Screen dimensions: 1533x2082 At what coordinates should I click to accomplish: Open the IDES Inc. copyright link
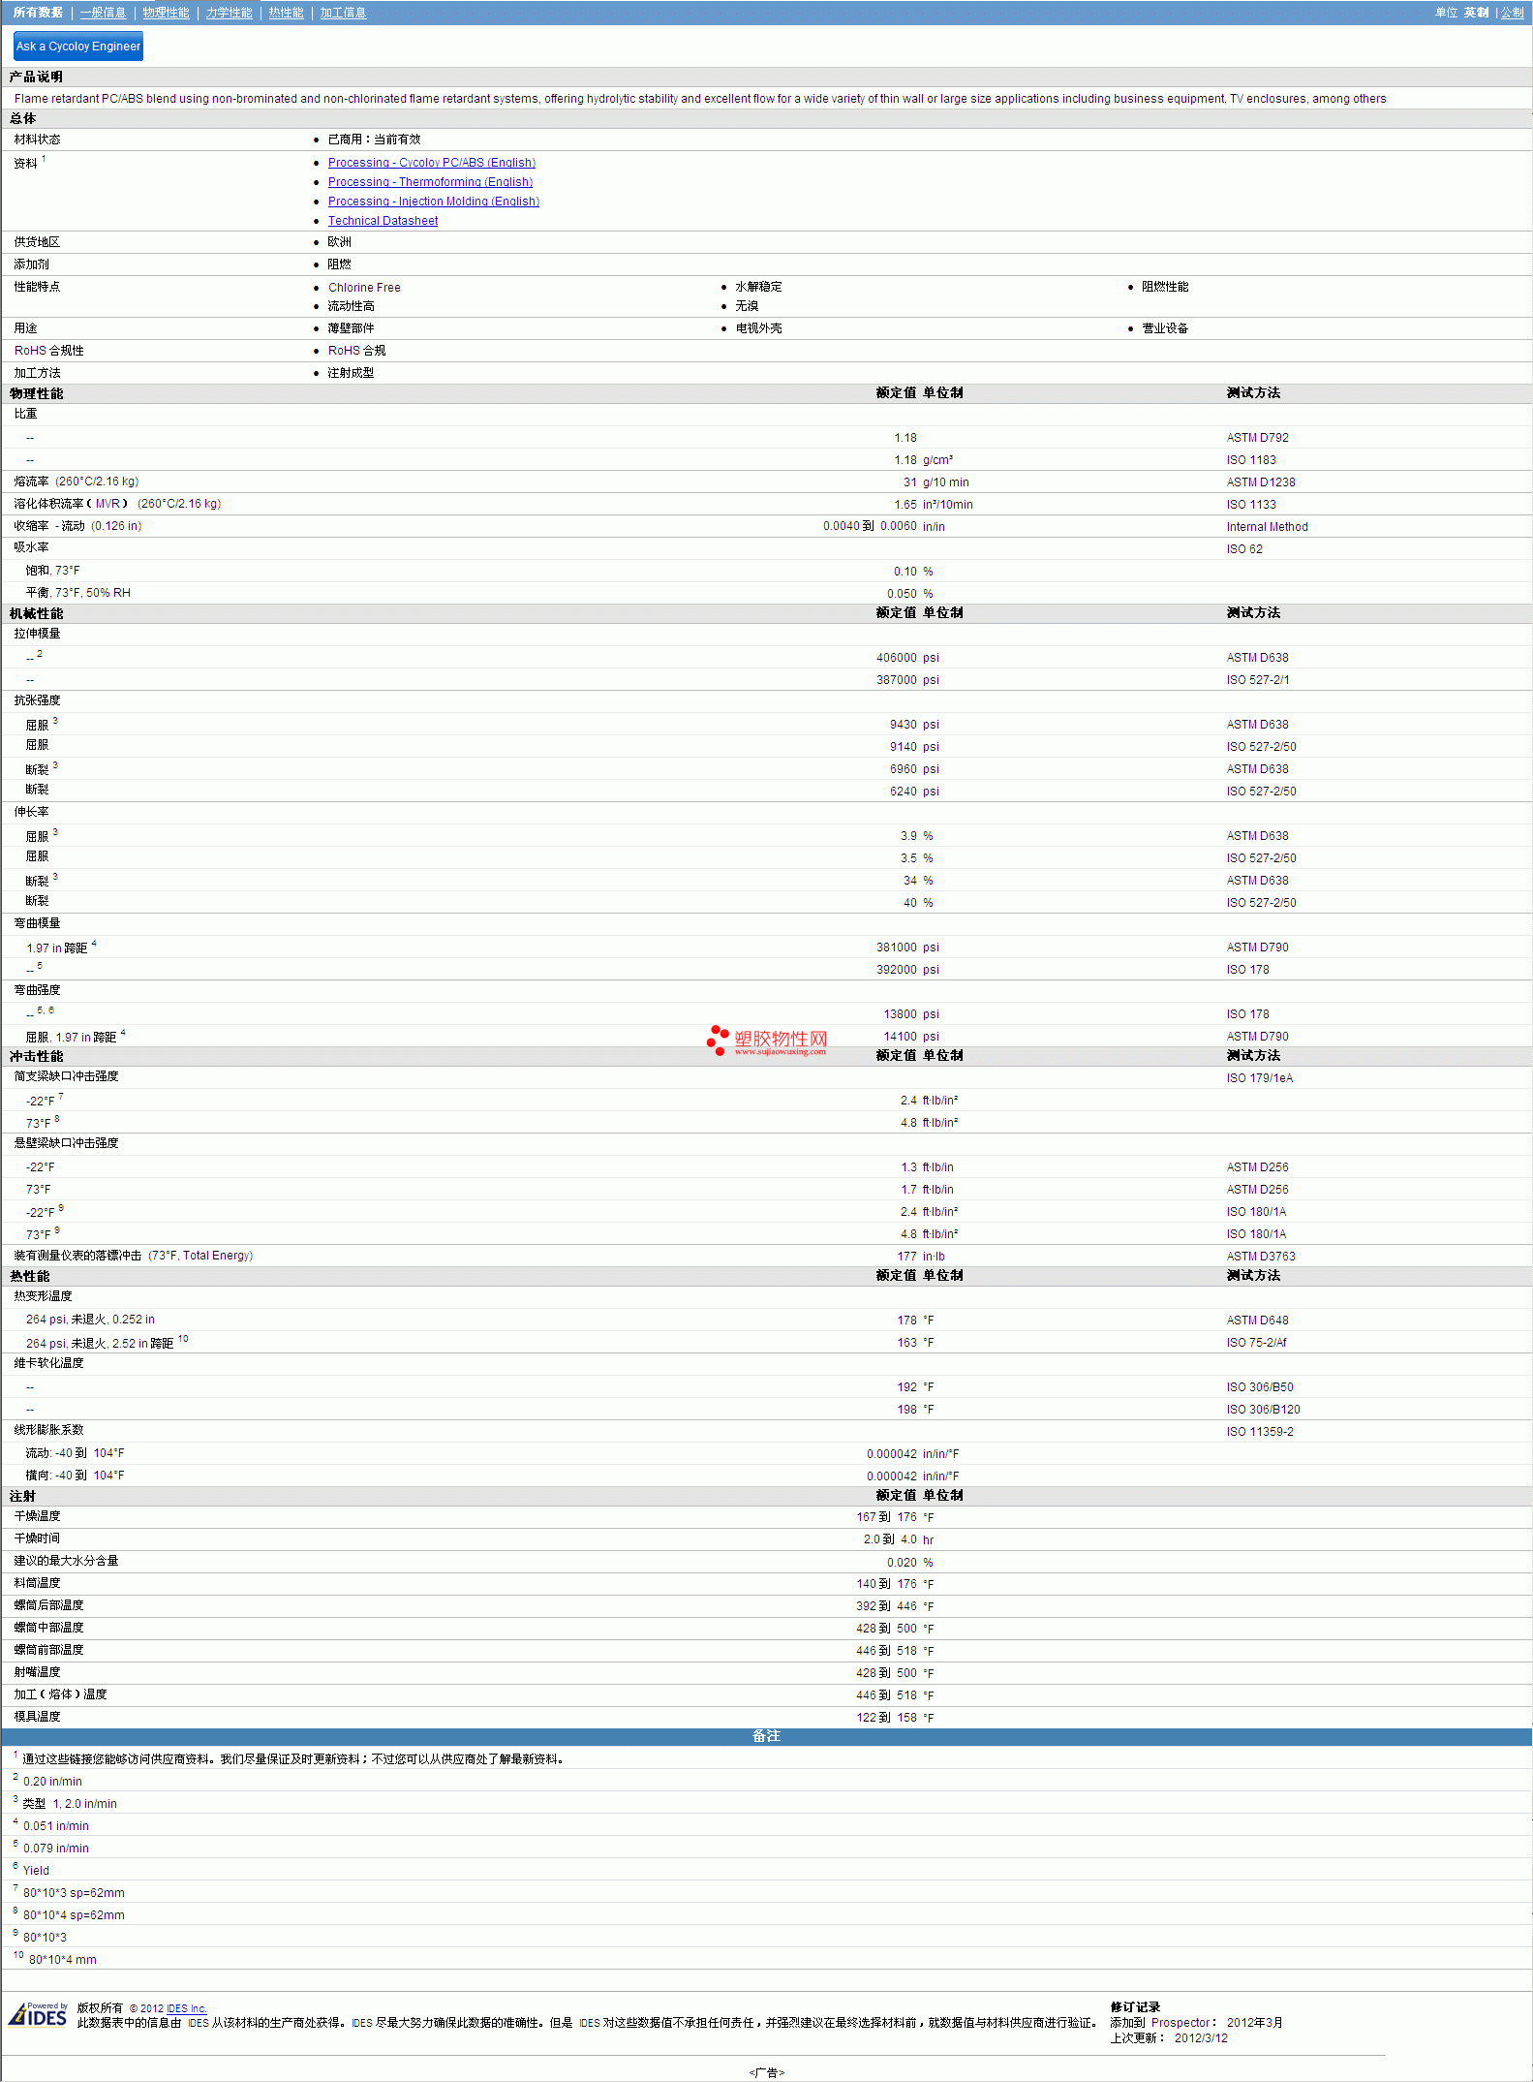pyautogui.click(x=187, y=2008)
